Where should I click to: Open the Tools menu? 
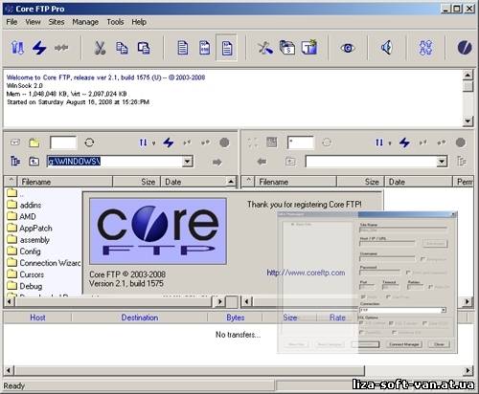[115, 22]
